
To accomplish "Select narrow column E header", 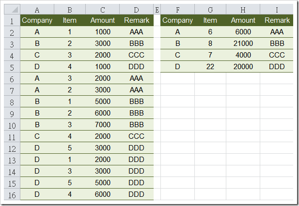I will (x=157, y=9).
